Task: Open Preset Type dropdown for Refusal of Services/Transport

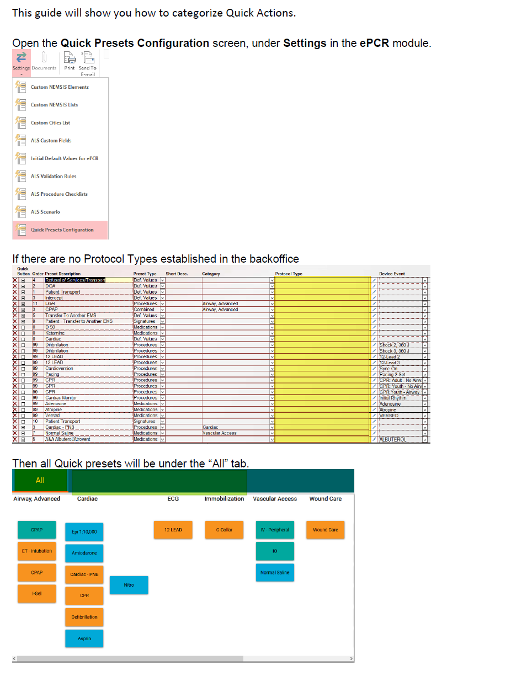Action: coord(163,280)
